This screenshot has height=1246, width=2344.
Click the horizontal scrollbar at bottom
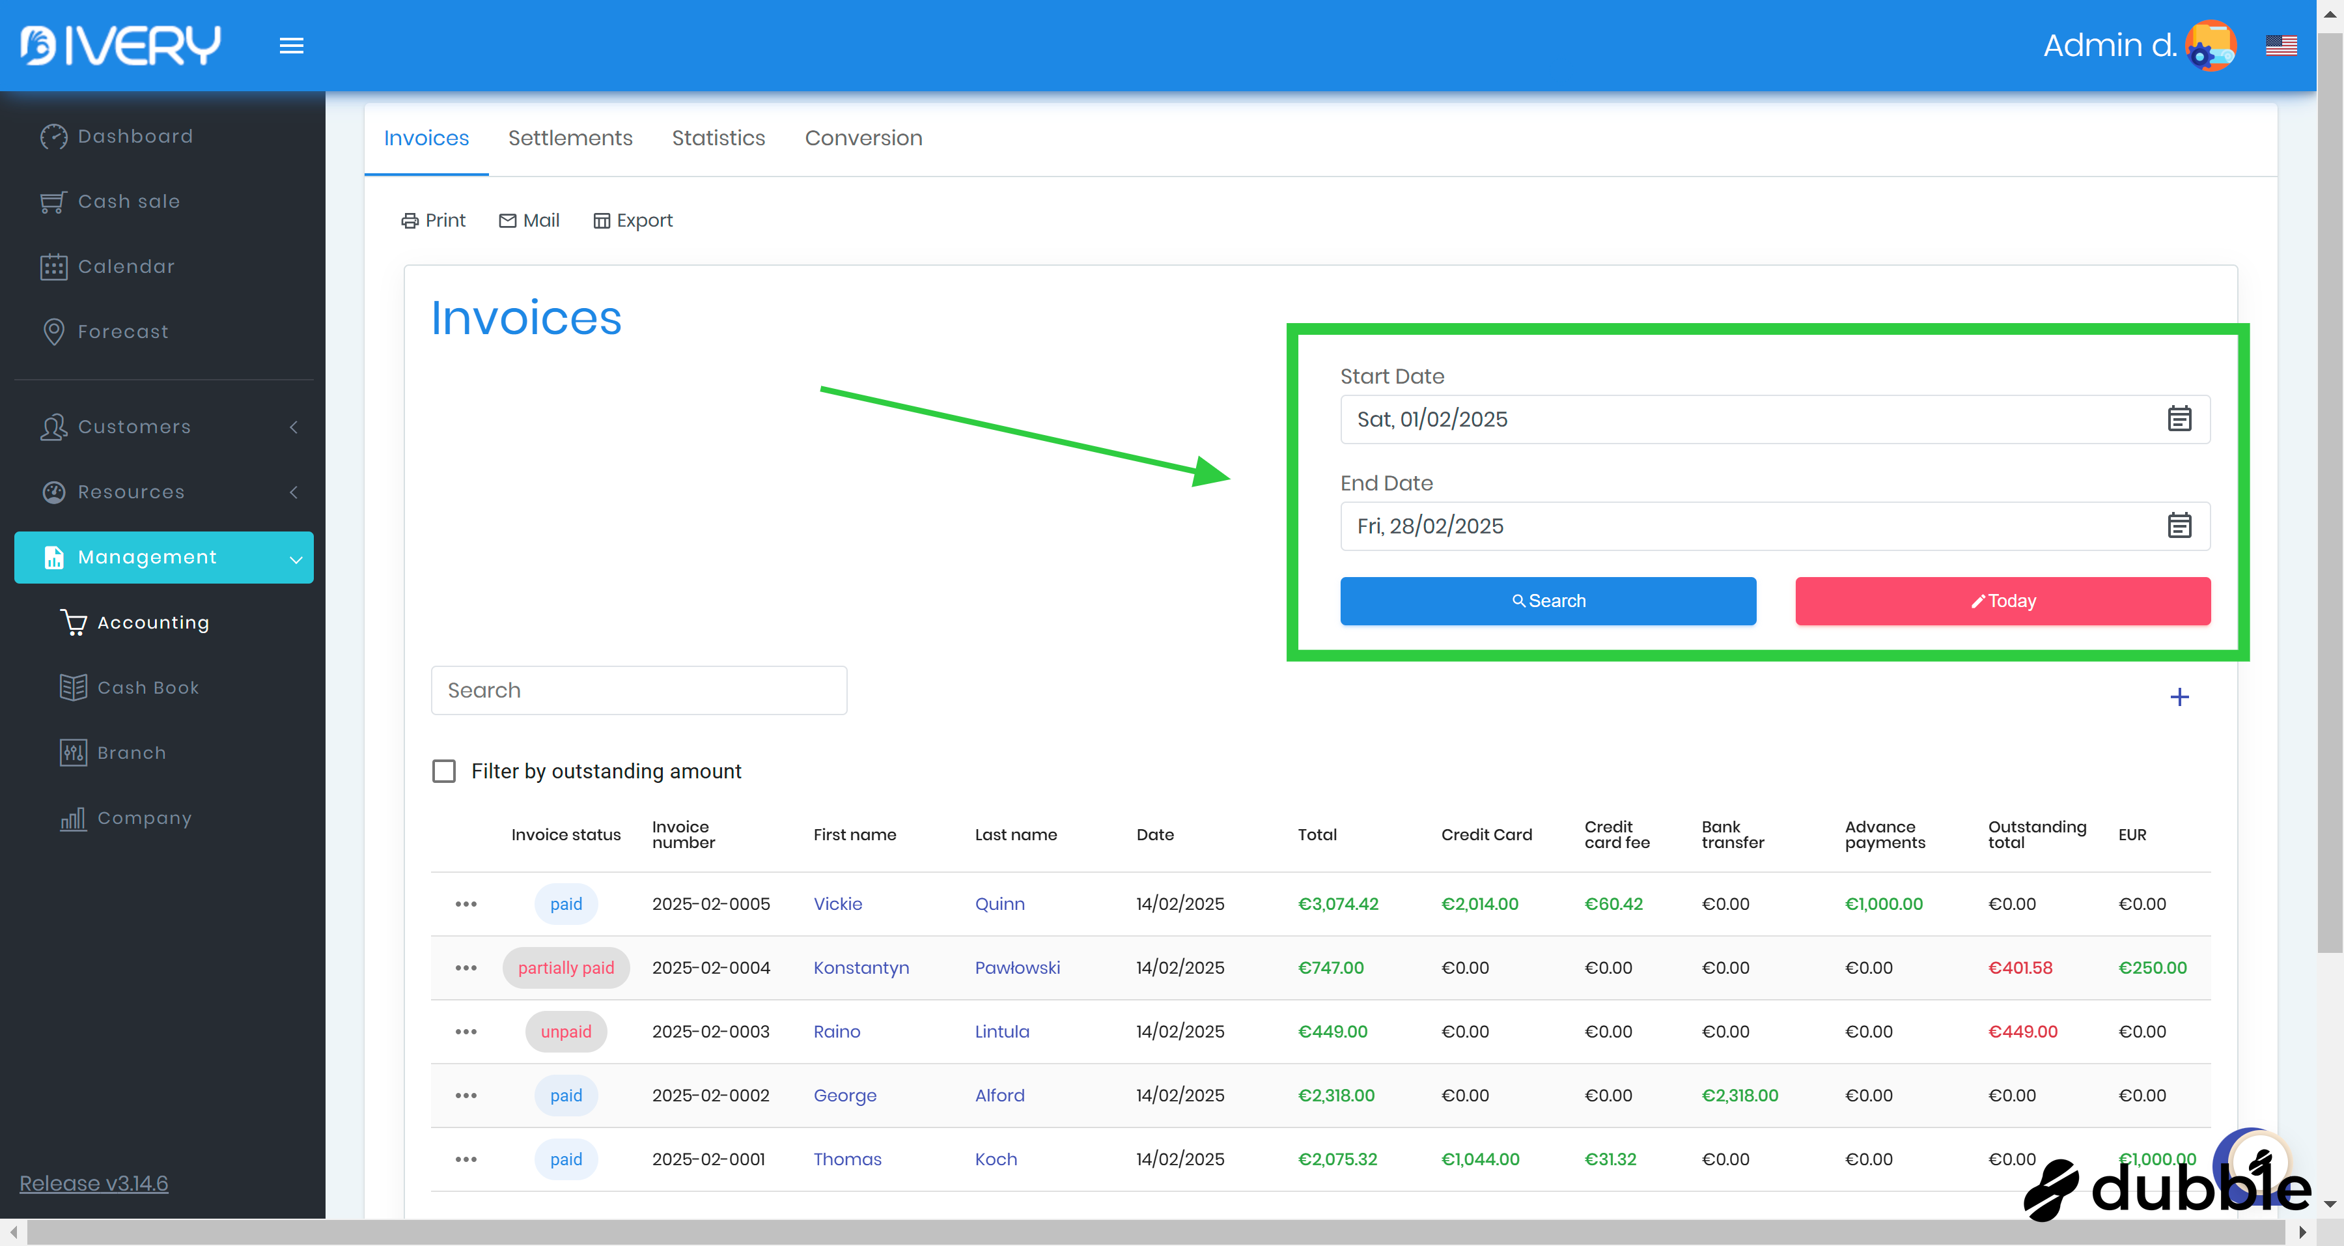[1156, 1232]
